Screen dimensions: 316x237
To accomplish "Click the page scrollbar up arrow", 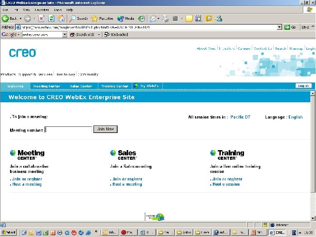I will click(313, 93).
